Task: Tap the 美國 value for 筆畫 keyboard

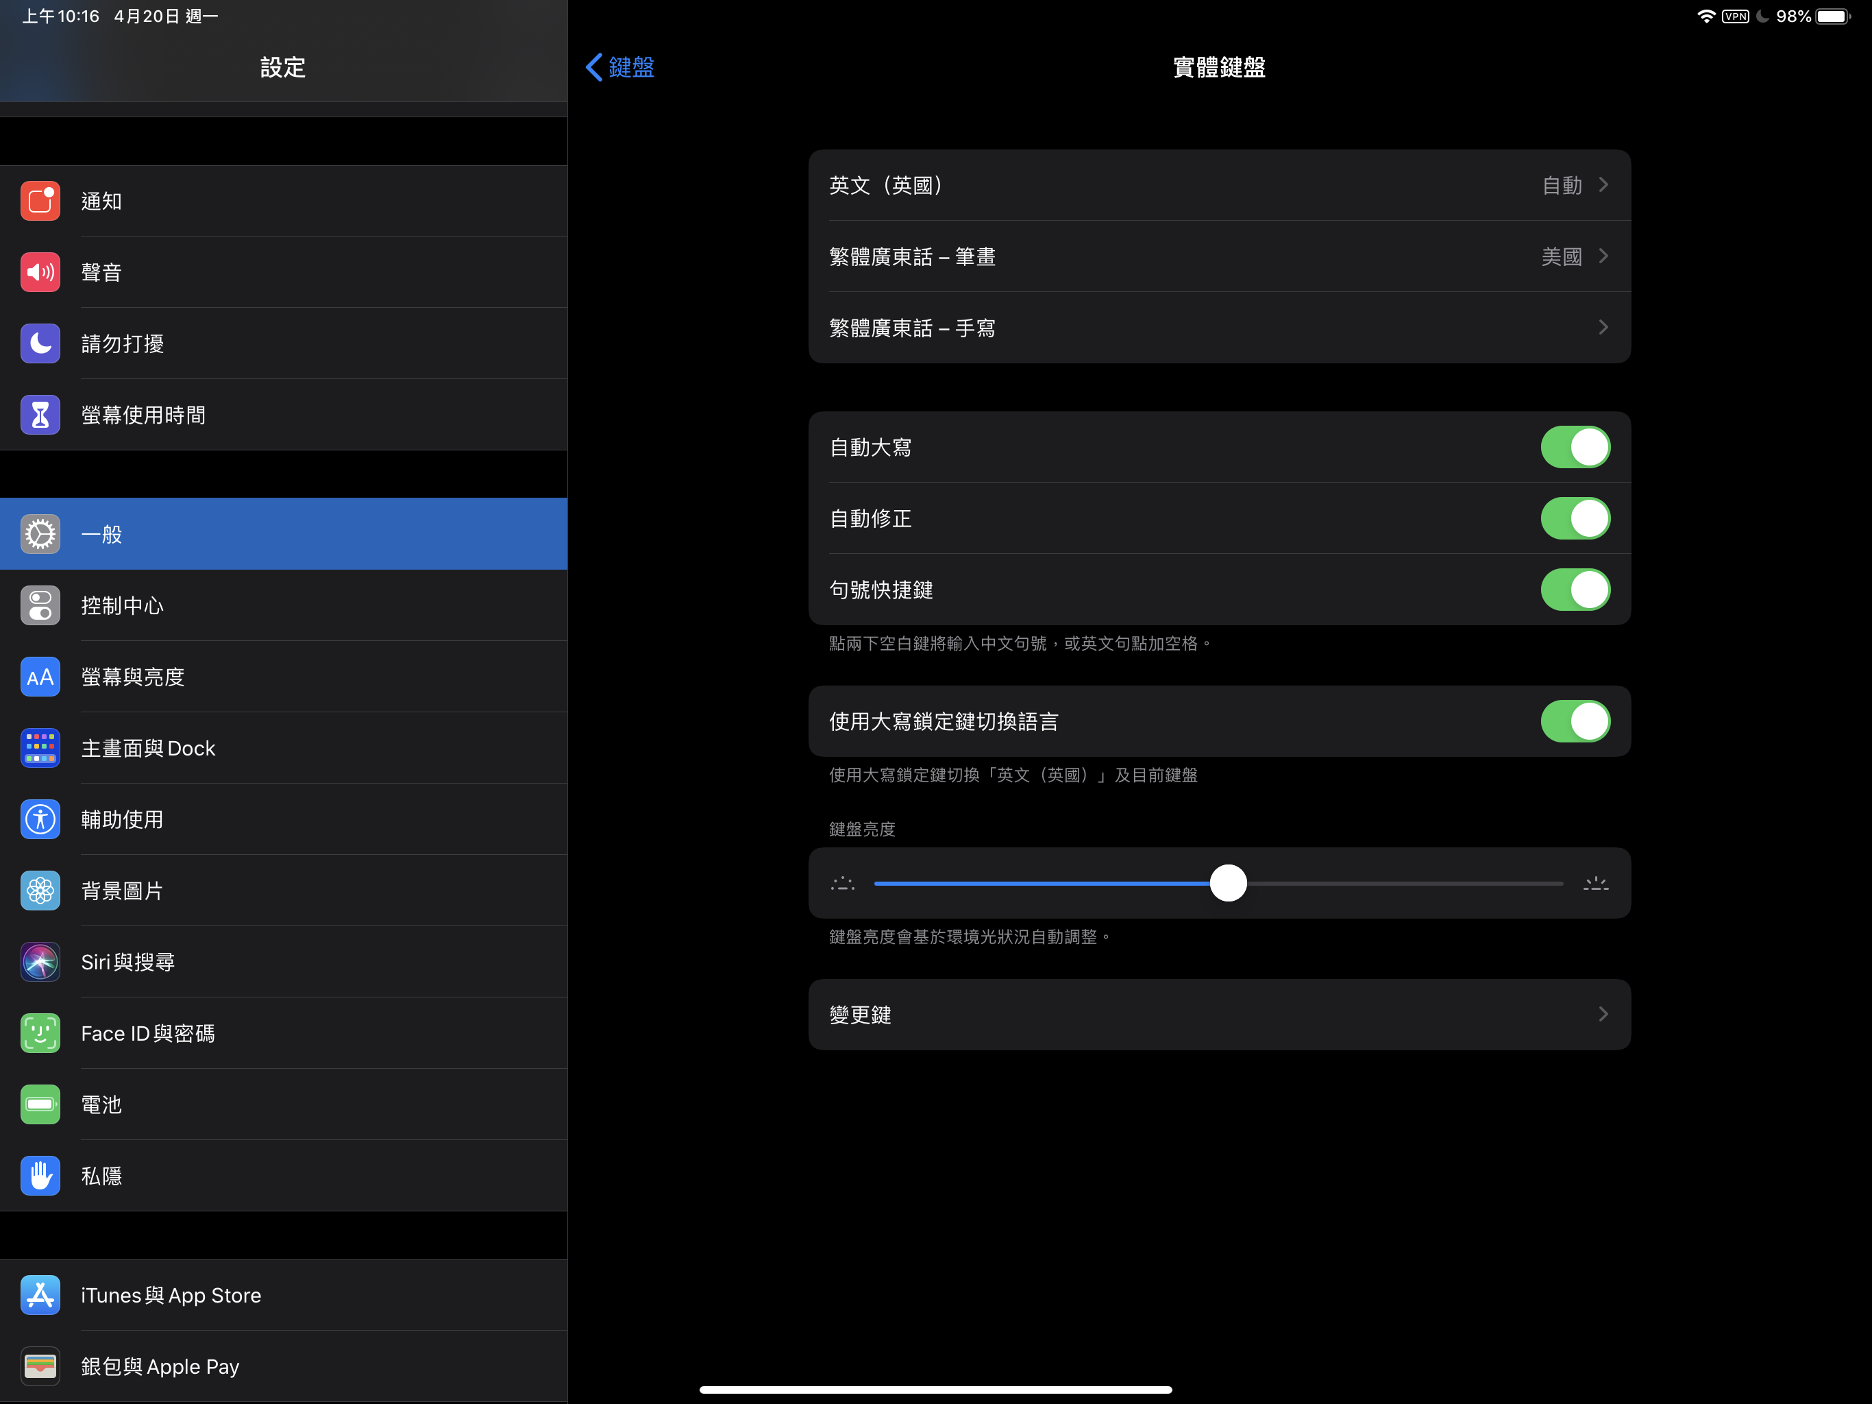Action: click(1562, 256)
